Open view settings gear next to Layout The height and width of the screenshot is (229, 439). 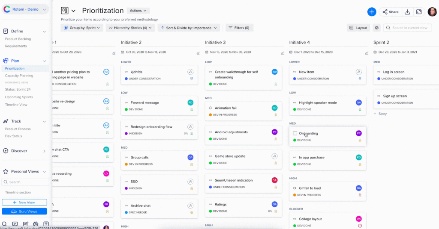(377, 28)
